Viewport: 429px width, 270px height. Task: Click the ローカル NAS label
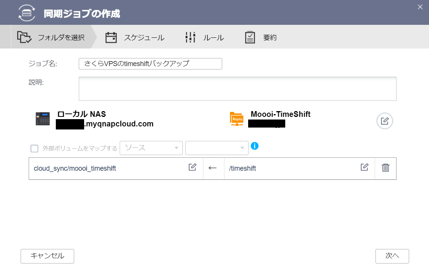click(x=81, y=114)
